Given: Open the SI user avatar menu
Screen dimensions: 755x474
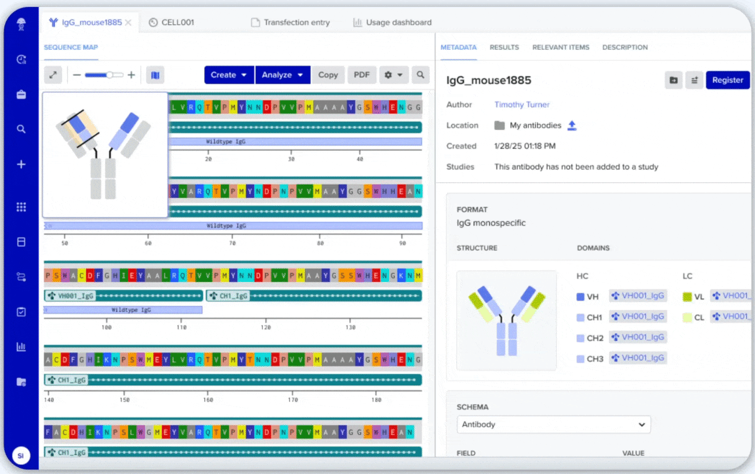Looking at the screenshot, I should coord(21,455).
